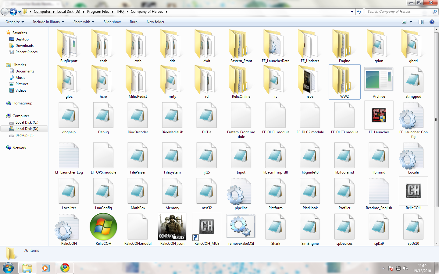Select the MilesRedist folder

pos(138,82)
